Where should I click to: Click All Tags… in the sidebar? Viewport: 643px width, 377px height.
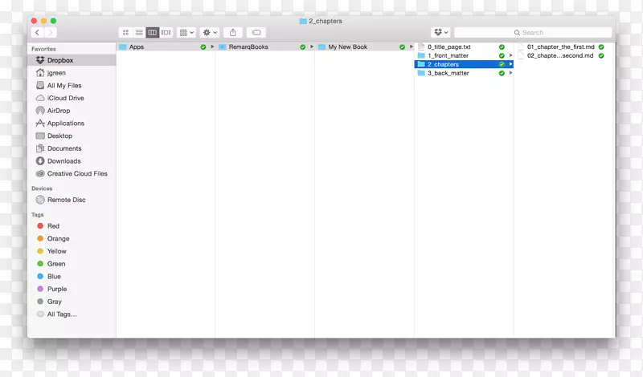(x=62, y=314)
